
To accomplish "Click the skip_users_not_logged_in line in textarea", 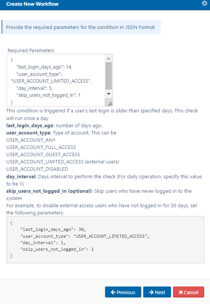I will (48, 95).
